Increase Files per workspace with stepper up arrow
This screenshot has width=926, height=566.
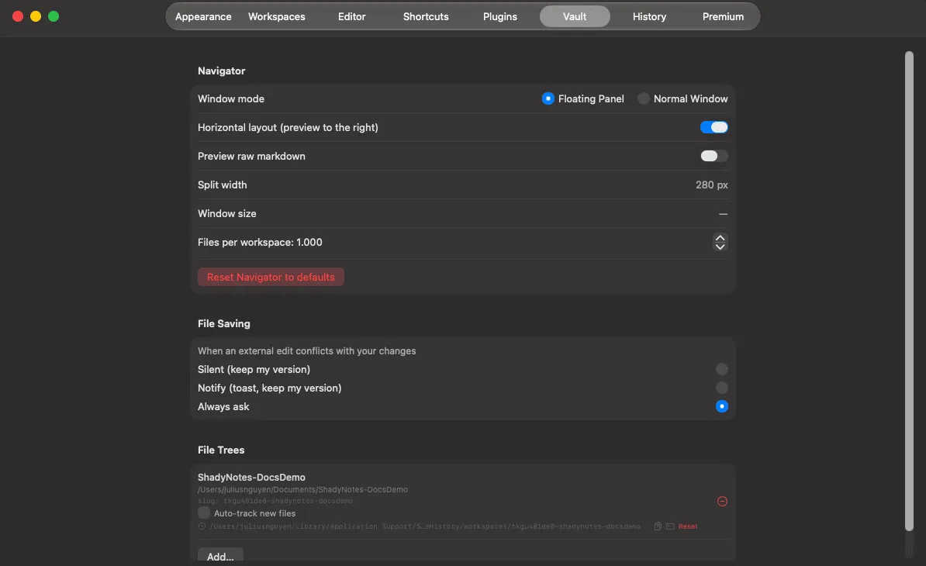click(720, 238)
